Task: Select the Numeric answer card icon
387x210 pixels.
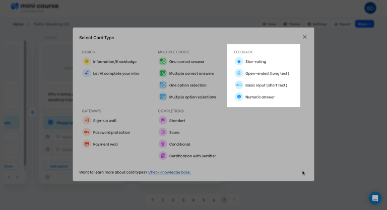Action: tap(239, 97)
